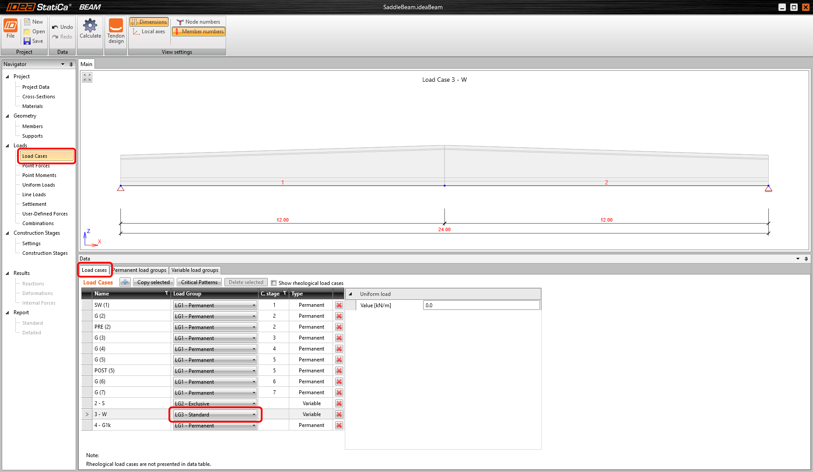Delete the 2 - S load case
813x472 pixels.
pyautogui.click(x=339, y=403)
